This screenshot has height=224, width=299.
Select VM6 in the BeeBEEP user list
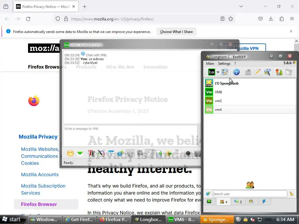click(x=250, y=92)
